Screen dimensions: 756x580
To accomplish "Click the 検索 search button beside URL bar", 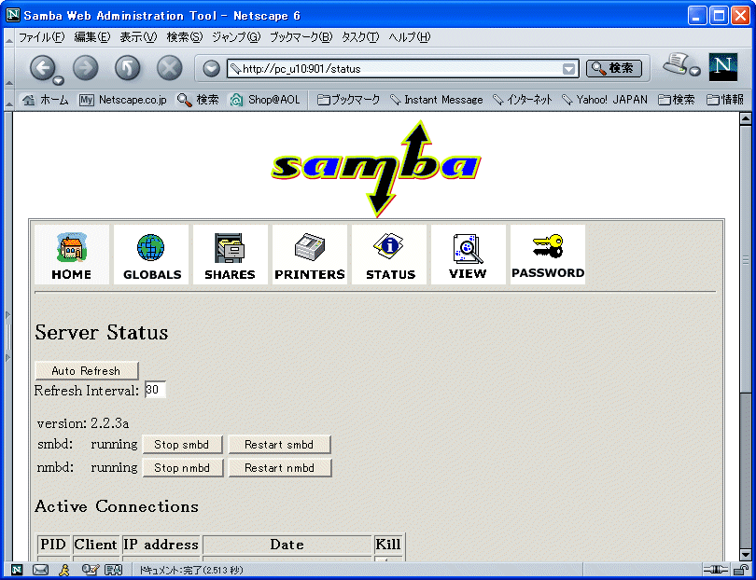I will (x=614, y=68).
